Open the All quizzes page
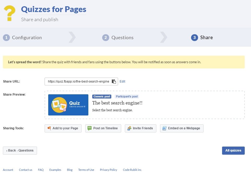251x180 pixels. coord(233,150)
